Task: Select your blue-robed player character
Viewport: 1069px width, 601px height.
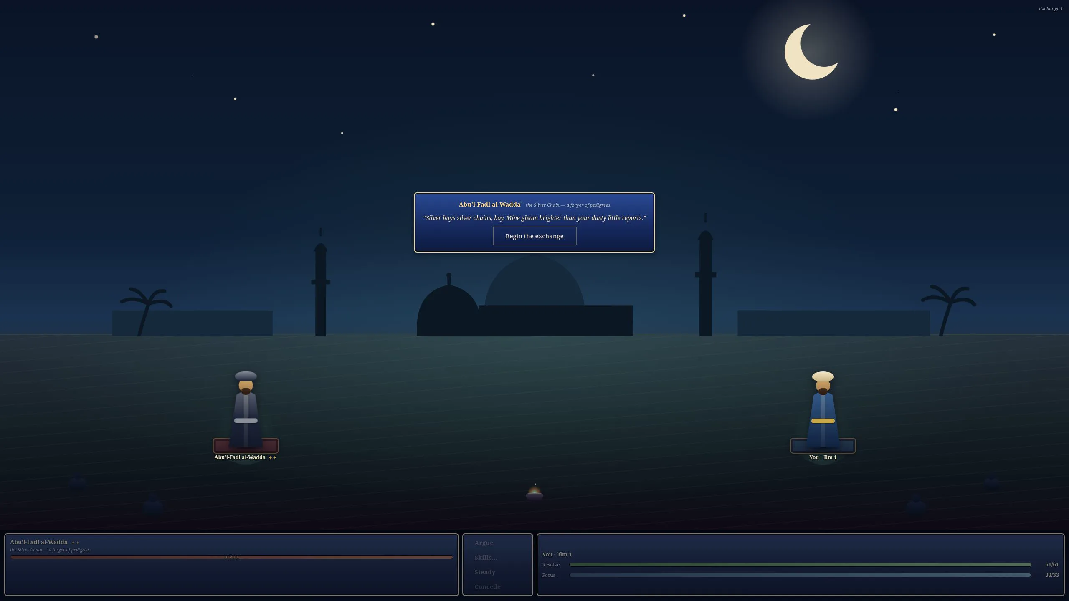Action: click(x=823, y=409)
